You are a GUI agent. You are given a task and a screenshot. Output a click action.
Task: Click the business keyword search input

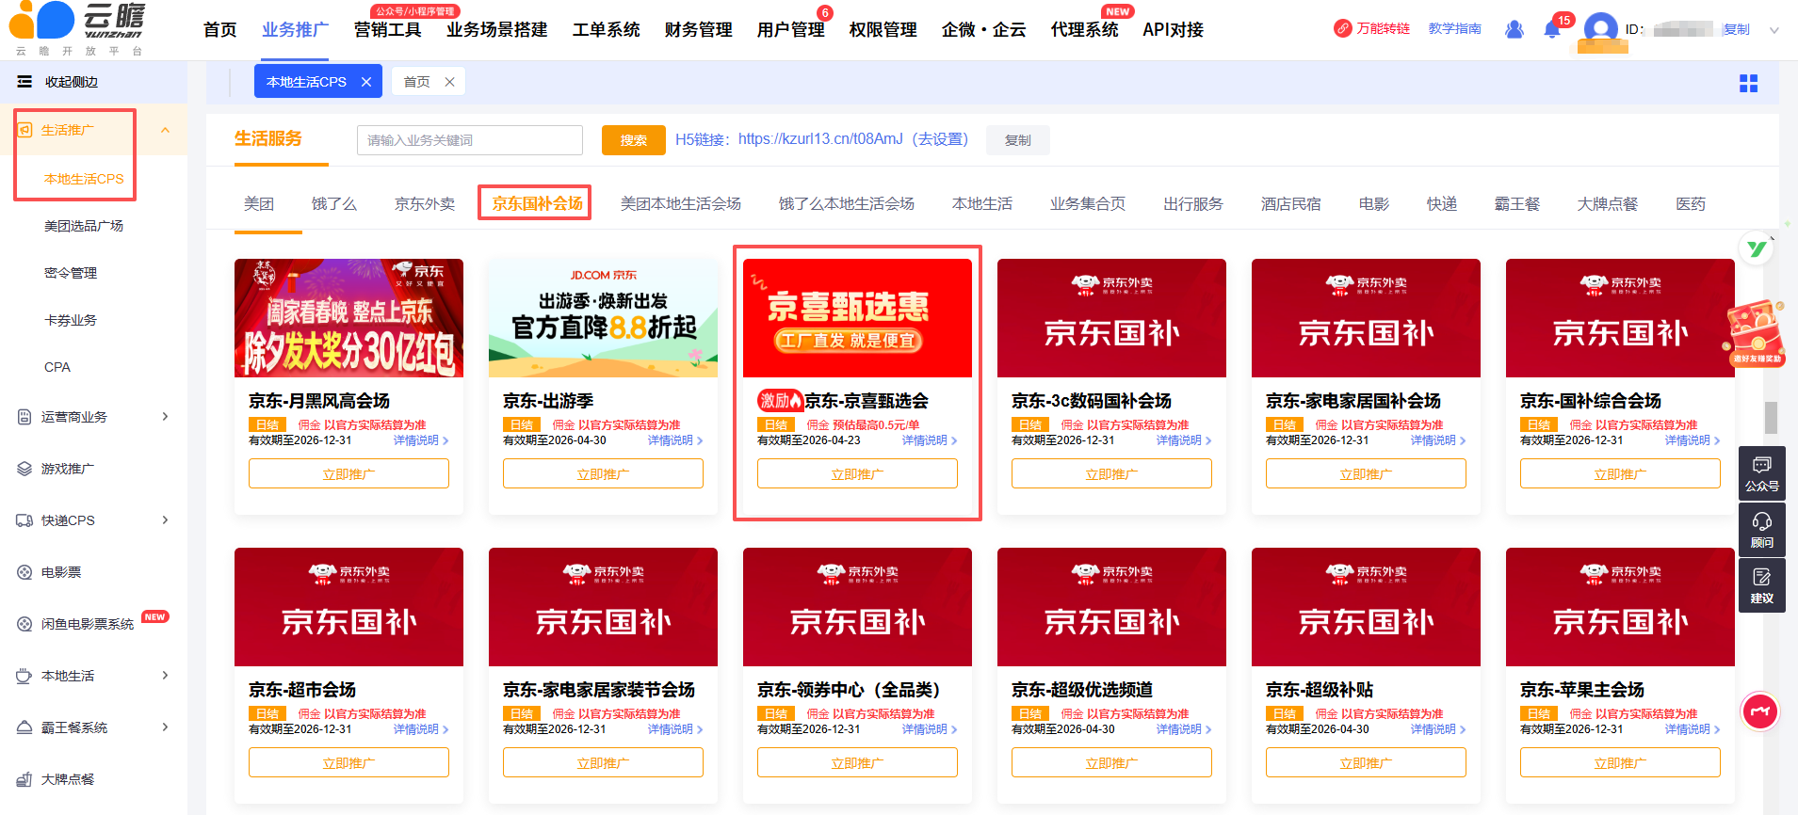click(x=469, y=140)
